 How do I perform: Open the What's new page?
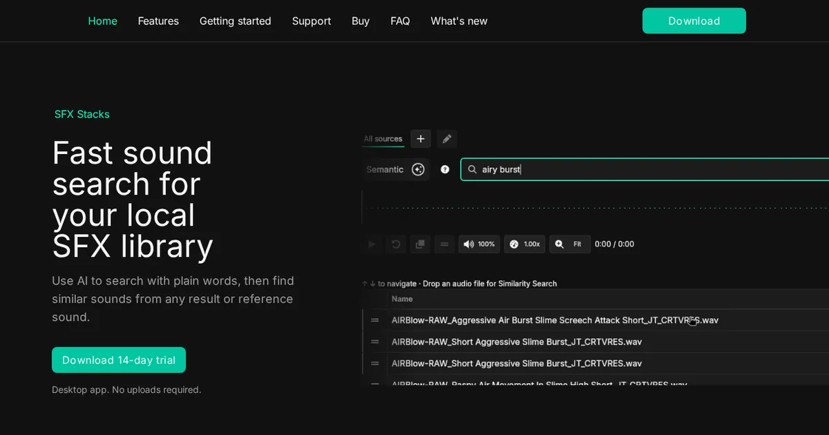[x=459, y=21]
